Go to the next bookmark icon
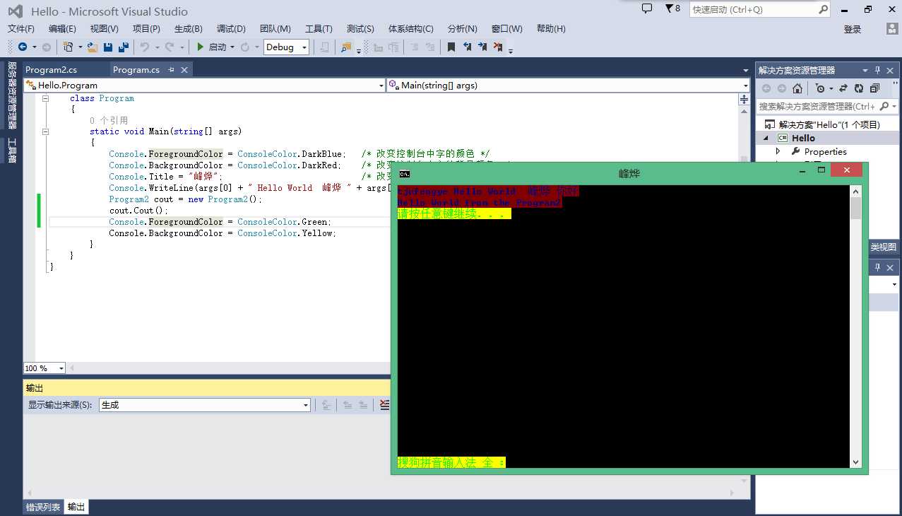 [482, 47]
